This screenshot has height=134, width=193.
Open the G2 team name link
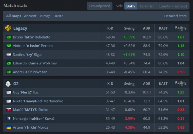pos(16,84)
